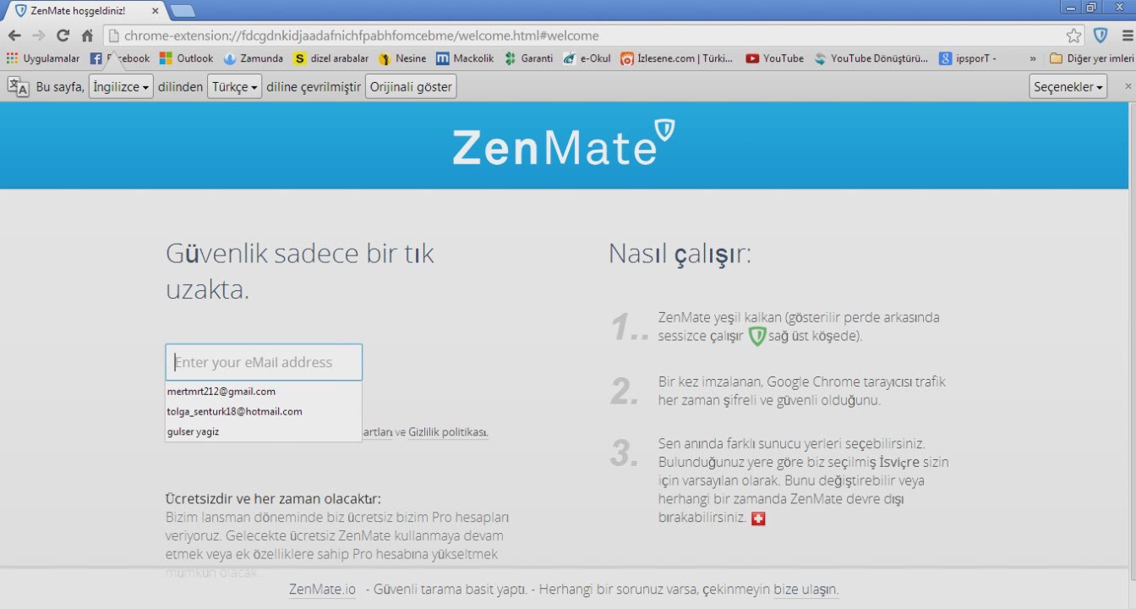This screenshot has width=1136, height=609.
Task: Click the Güvenlik sadece bir tık uzakta heading
Action: tap(300, 272)
